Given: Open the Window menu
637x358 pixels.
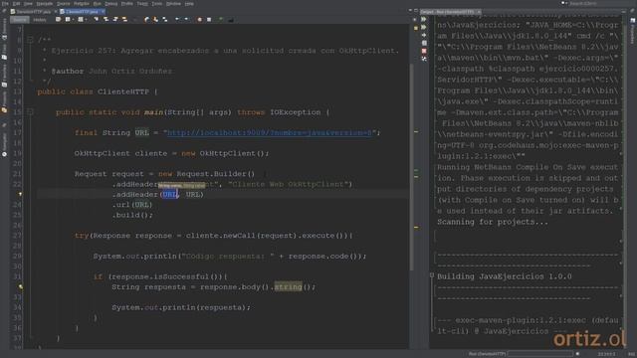Looking at the screenshot, I should tap(173, 4).
